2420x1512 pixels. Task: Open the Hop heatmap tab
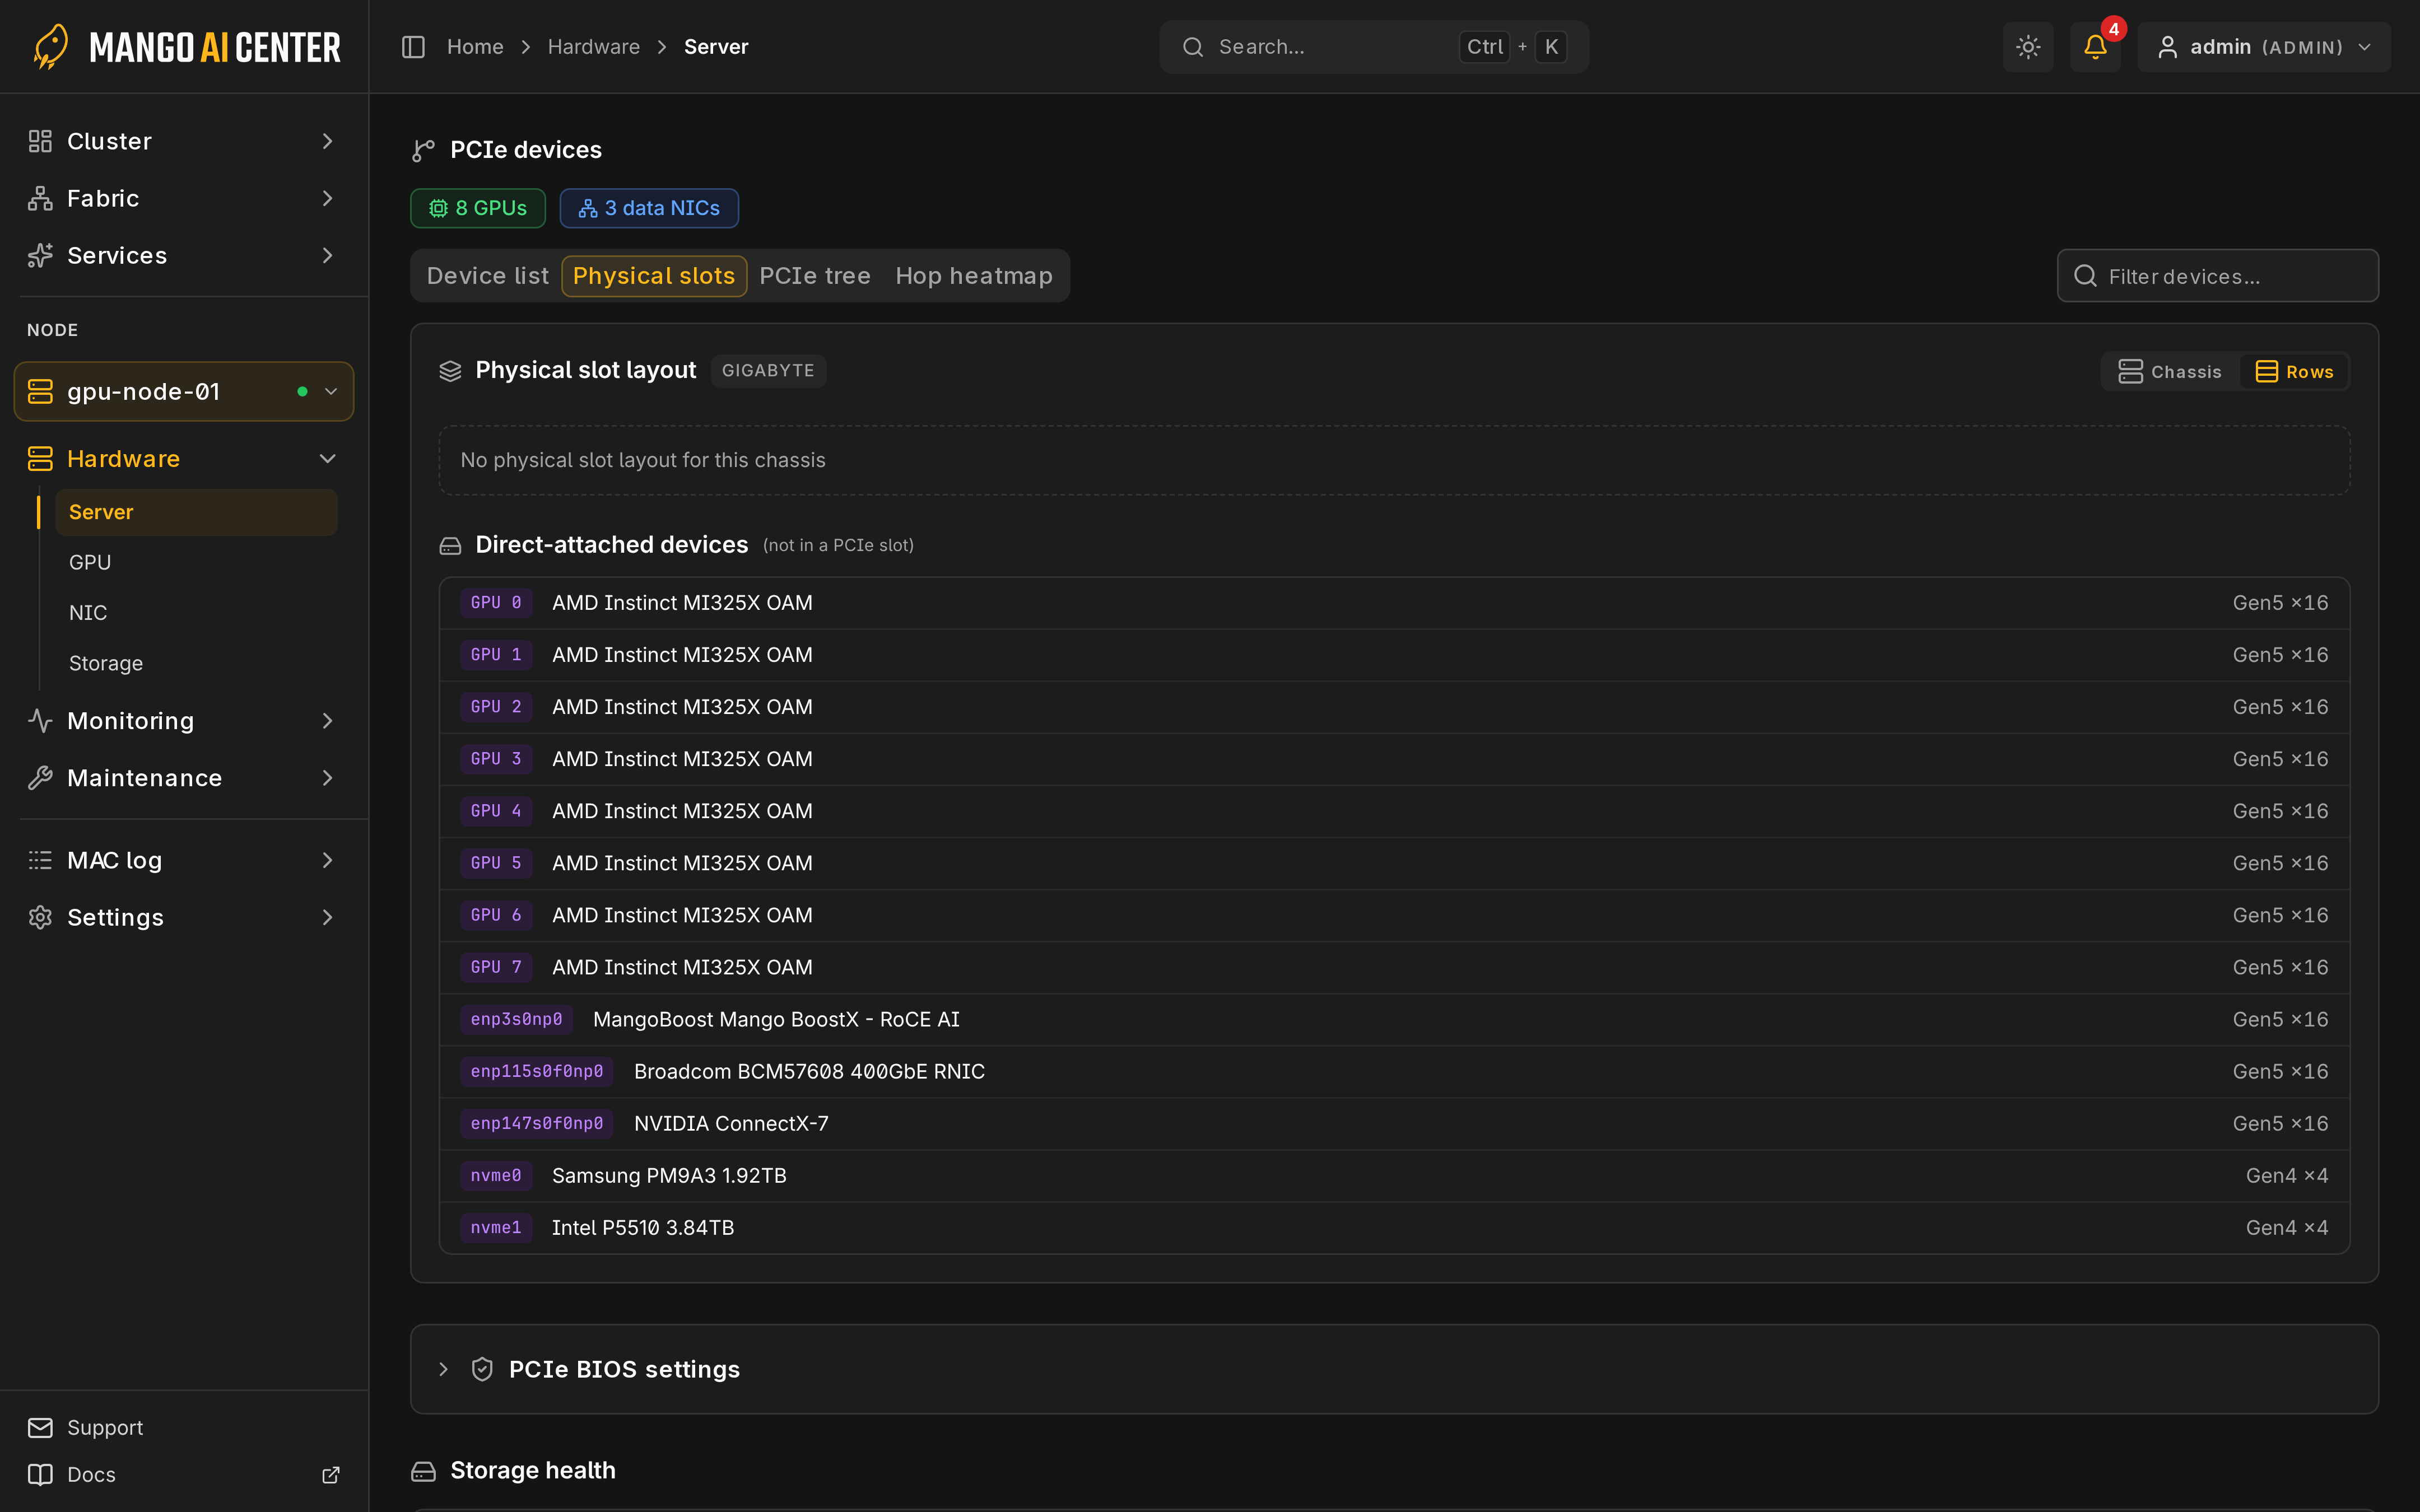click(974, 276)
